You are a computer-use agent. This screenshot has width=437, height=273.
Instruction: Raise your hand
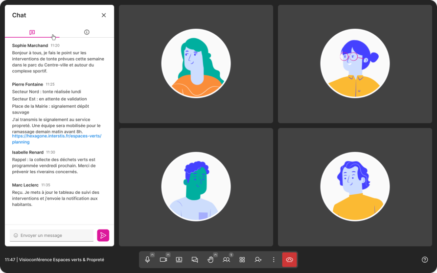[x=210, y=260]
